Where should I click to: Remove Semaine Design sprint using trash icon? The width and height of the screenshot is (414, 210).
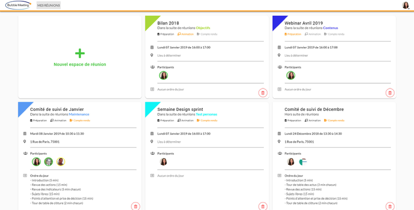coord(263,206)
